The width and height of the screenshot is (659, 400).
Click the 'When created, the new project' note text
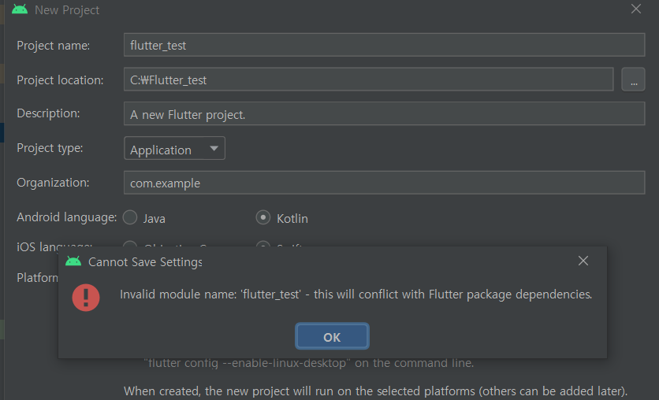(375, 391)
